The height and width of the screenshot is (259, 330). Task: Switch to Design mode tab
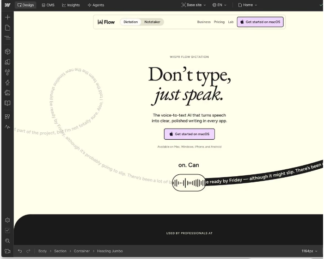(x=25, y=5)
